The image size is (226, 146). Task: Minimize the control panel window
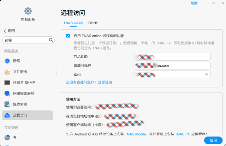coord(204,3)
